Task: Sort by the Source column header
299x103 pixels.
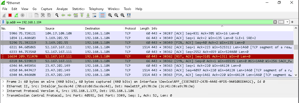Action: (64, 28)
